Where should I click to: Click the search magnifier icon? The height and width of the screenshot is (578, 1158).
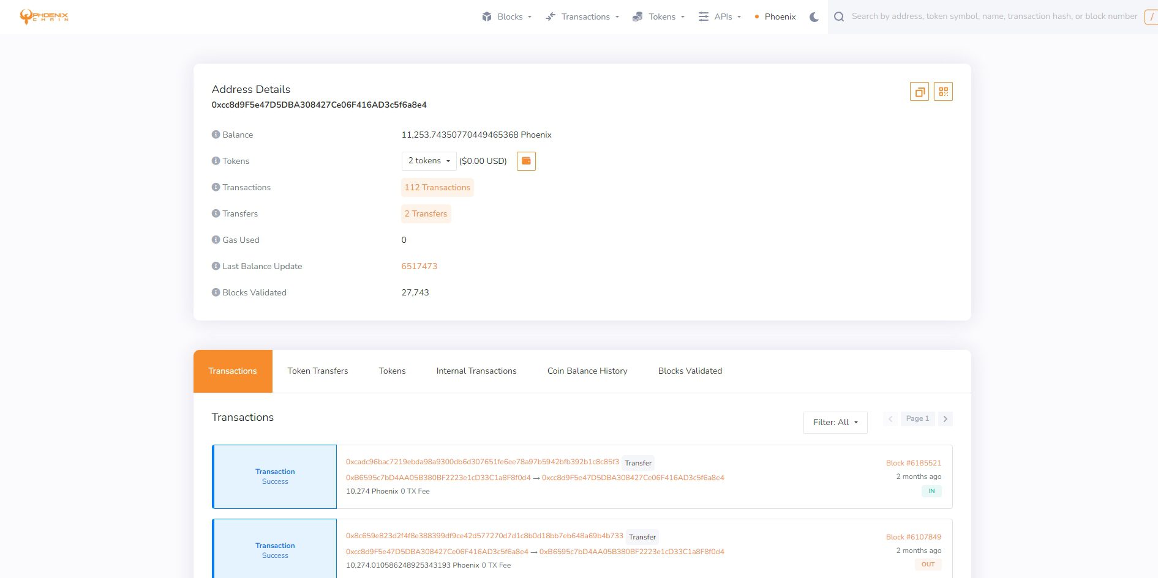(839, 17)
